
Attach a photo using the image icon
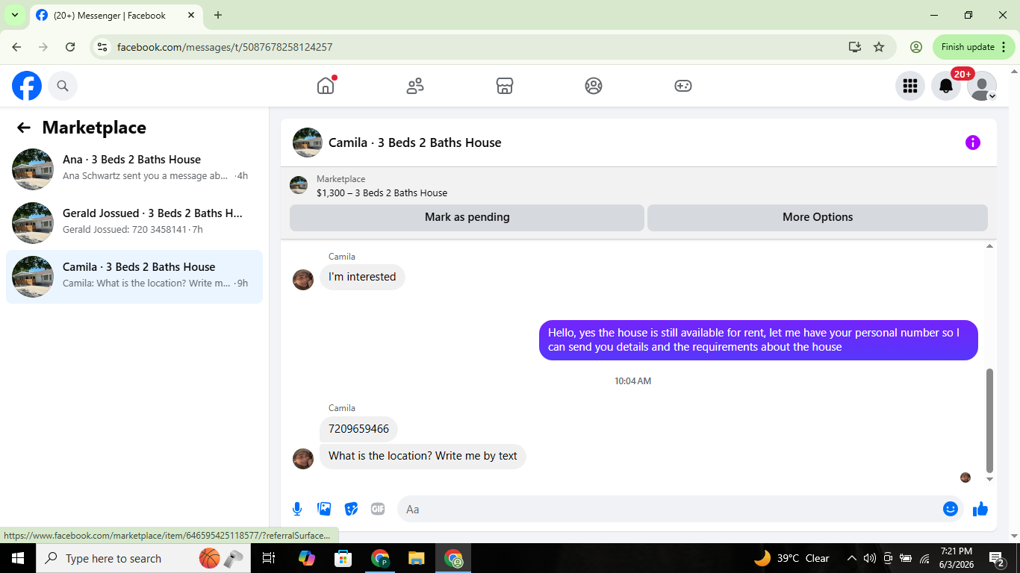coord(324,509)
